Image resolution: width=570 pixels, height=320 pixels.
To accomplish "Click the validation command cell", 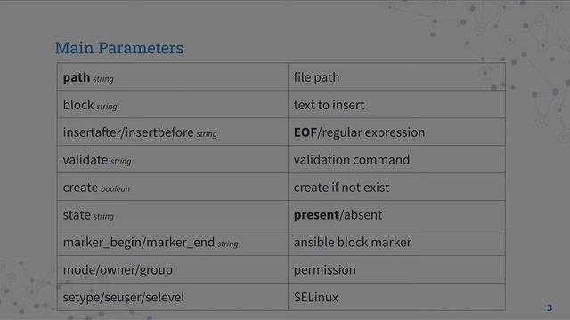I will coord(396,160).
